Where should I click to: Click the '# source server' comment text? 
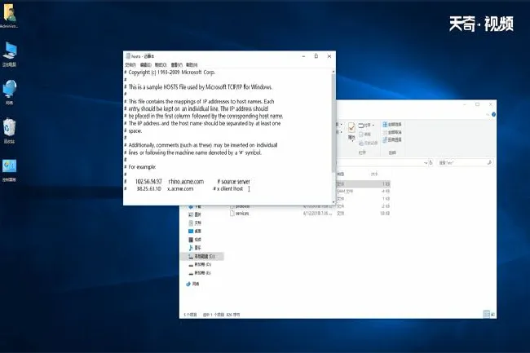[233, 182]
